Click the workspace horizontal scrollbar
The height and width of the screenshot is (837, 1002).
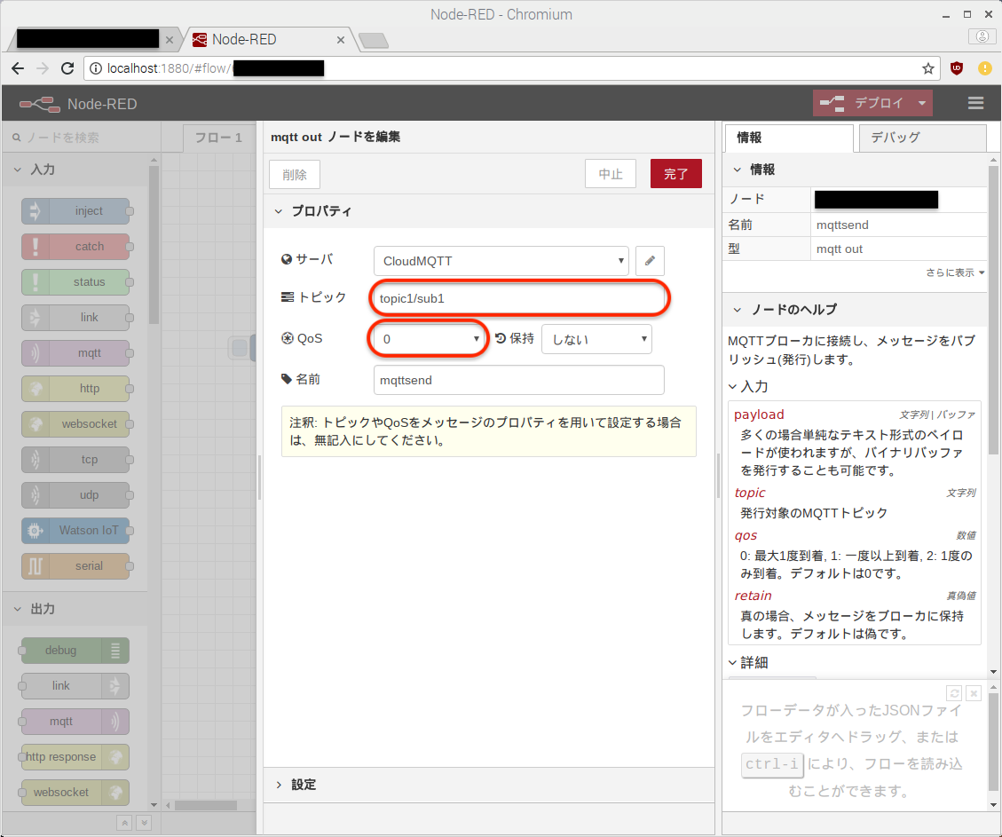point(206,805)
